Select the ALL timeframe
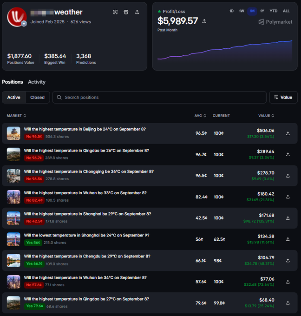The height and width of the screenshot is (316, 301). point(286,11)
